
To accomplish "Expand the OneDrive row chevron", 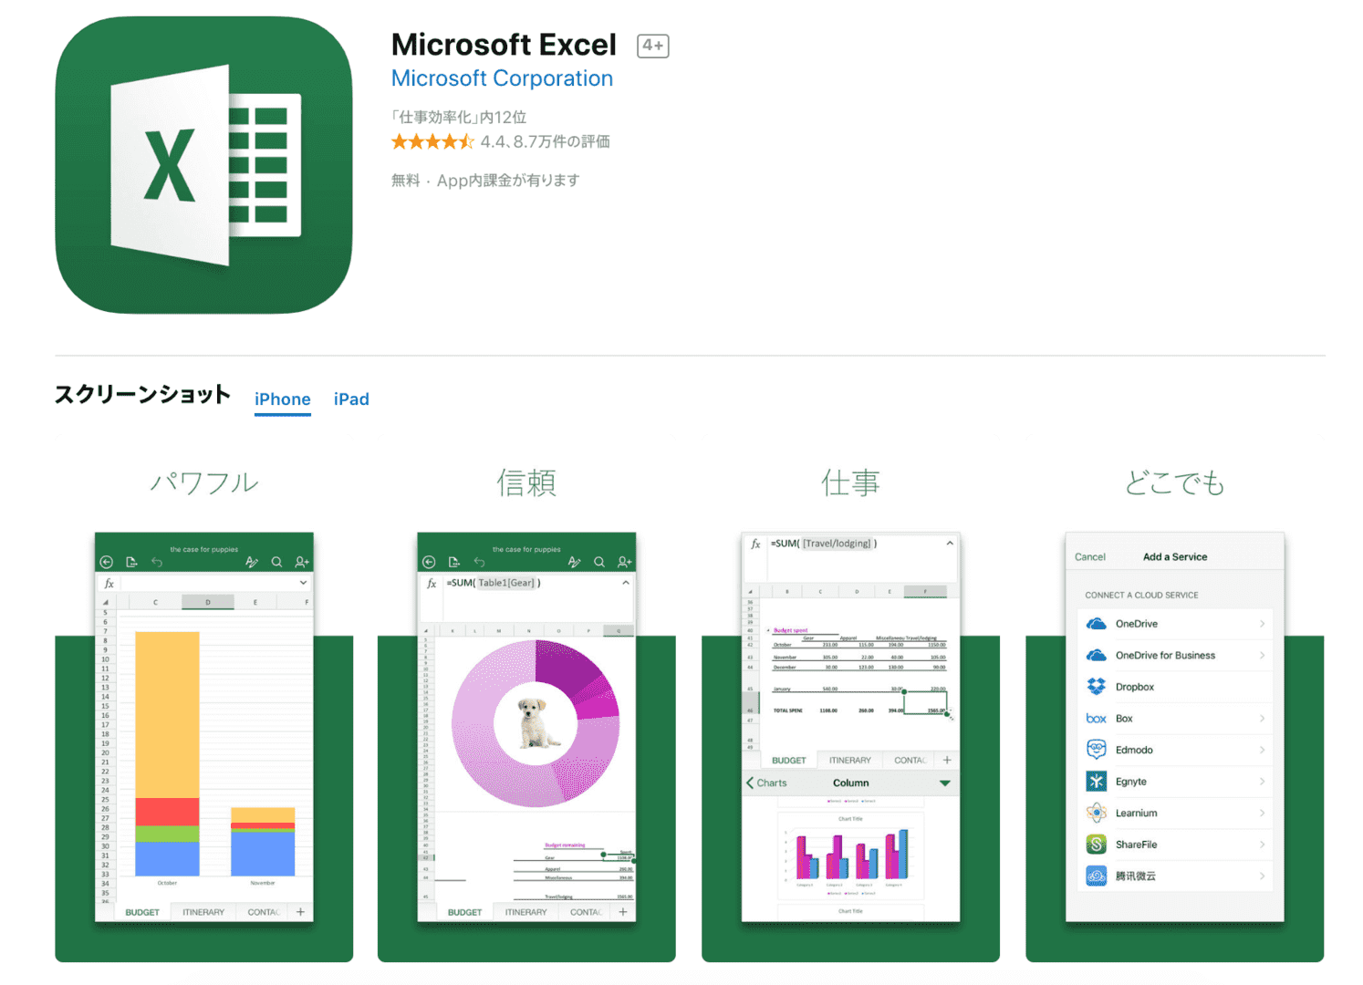I will (x=1263, y=624).
